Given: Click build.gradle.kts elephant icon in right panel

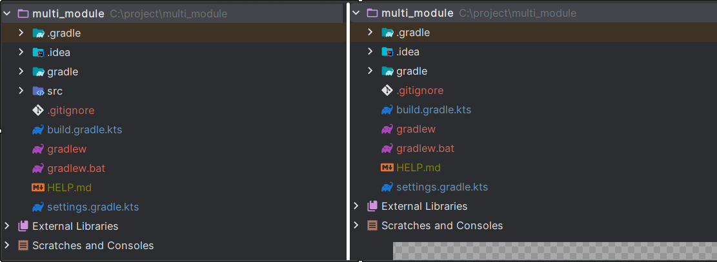Looking at the screenshot, I should click(x=387, y=110).
